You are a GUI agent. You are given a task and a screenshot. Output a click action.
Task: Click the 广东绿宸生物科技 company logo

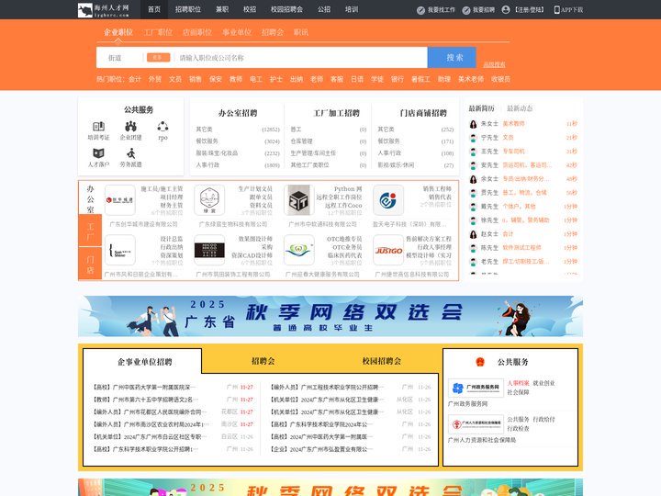(x=209, y=200)
